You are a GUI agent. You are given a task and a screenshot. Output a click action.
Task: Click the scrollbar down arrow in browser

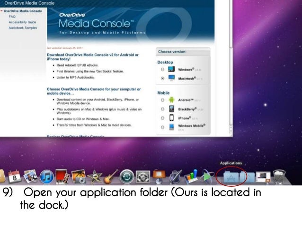tap(231, 131)
